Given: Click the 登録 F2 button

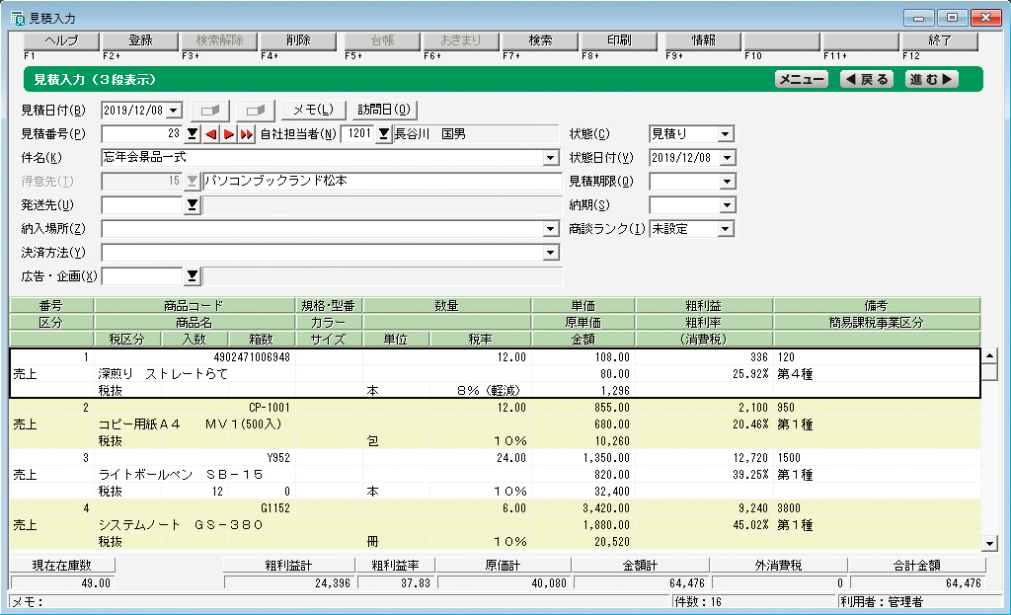Looking at the screenshot, I should click(x=140, y=40).
